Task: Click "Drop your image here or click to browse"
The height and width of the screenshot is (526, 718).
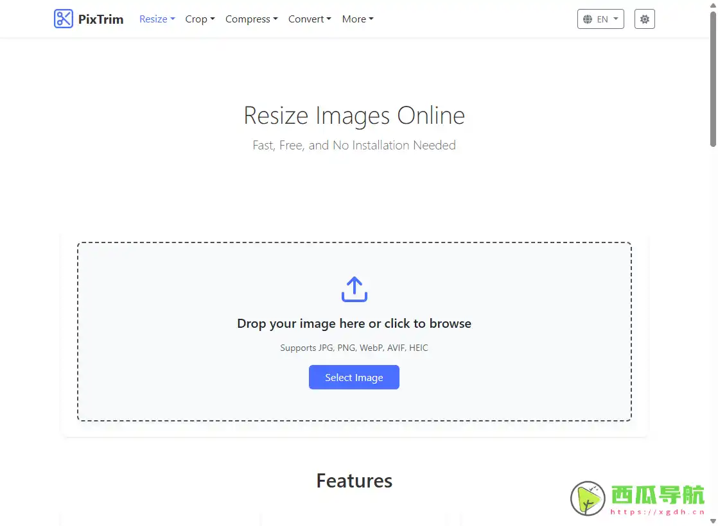Action: pos(354,324)
